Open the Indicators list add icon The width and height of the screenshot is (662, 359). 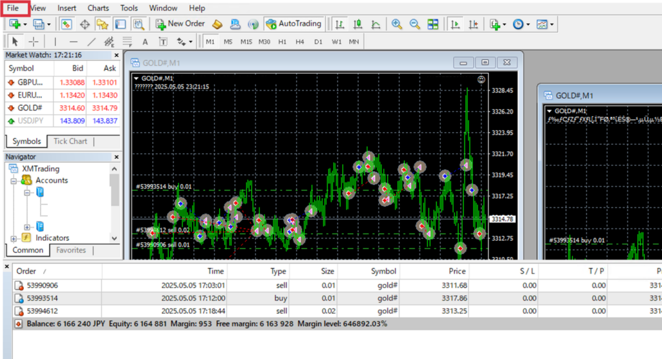tap(495, 24)
